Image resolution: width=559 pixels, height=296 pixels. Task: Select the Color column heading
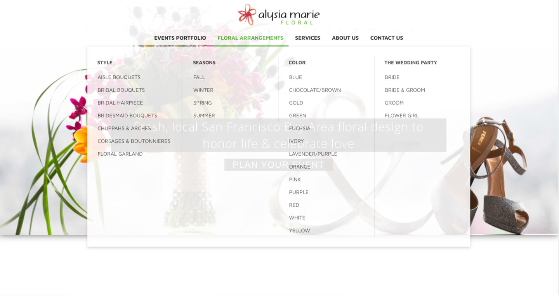[x=297, y=63]
